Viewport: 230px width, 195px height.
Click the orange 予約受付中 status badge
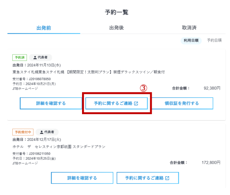23,132
